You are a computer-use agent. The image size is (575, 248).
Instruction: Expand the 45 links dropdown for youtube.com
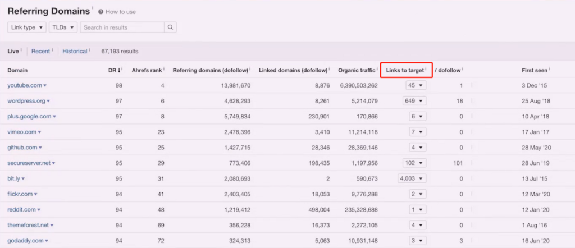(416, 85)
